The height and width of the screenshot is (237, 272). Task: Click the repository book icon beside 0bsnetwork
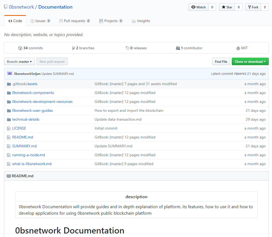pyautogui.click(x=6, y=7)
